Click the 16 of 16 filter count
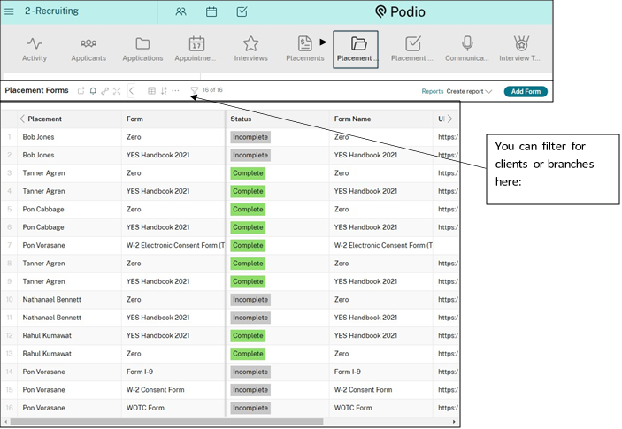This screenshot has width=622, height=429. coord(212,90)
